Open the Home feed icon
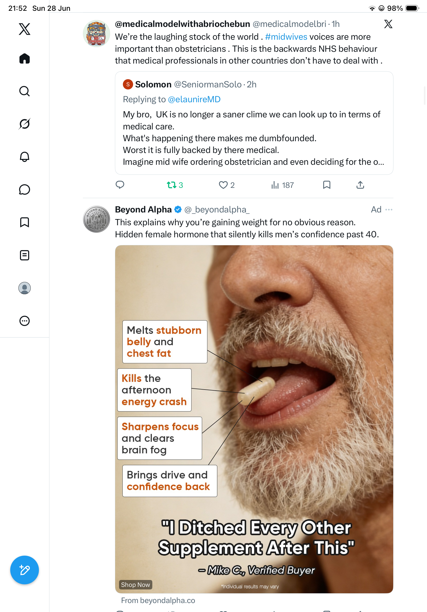This screenshot has height=612, width=427. point(25,58)
